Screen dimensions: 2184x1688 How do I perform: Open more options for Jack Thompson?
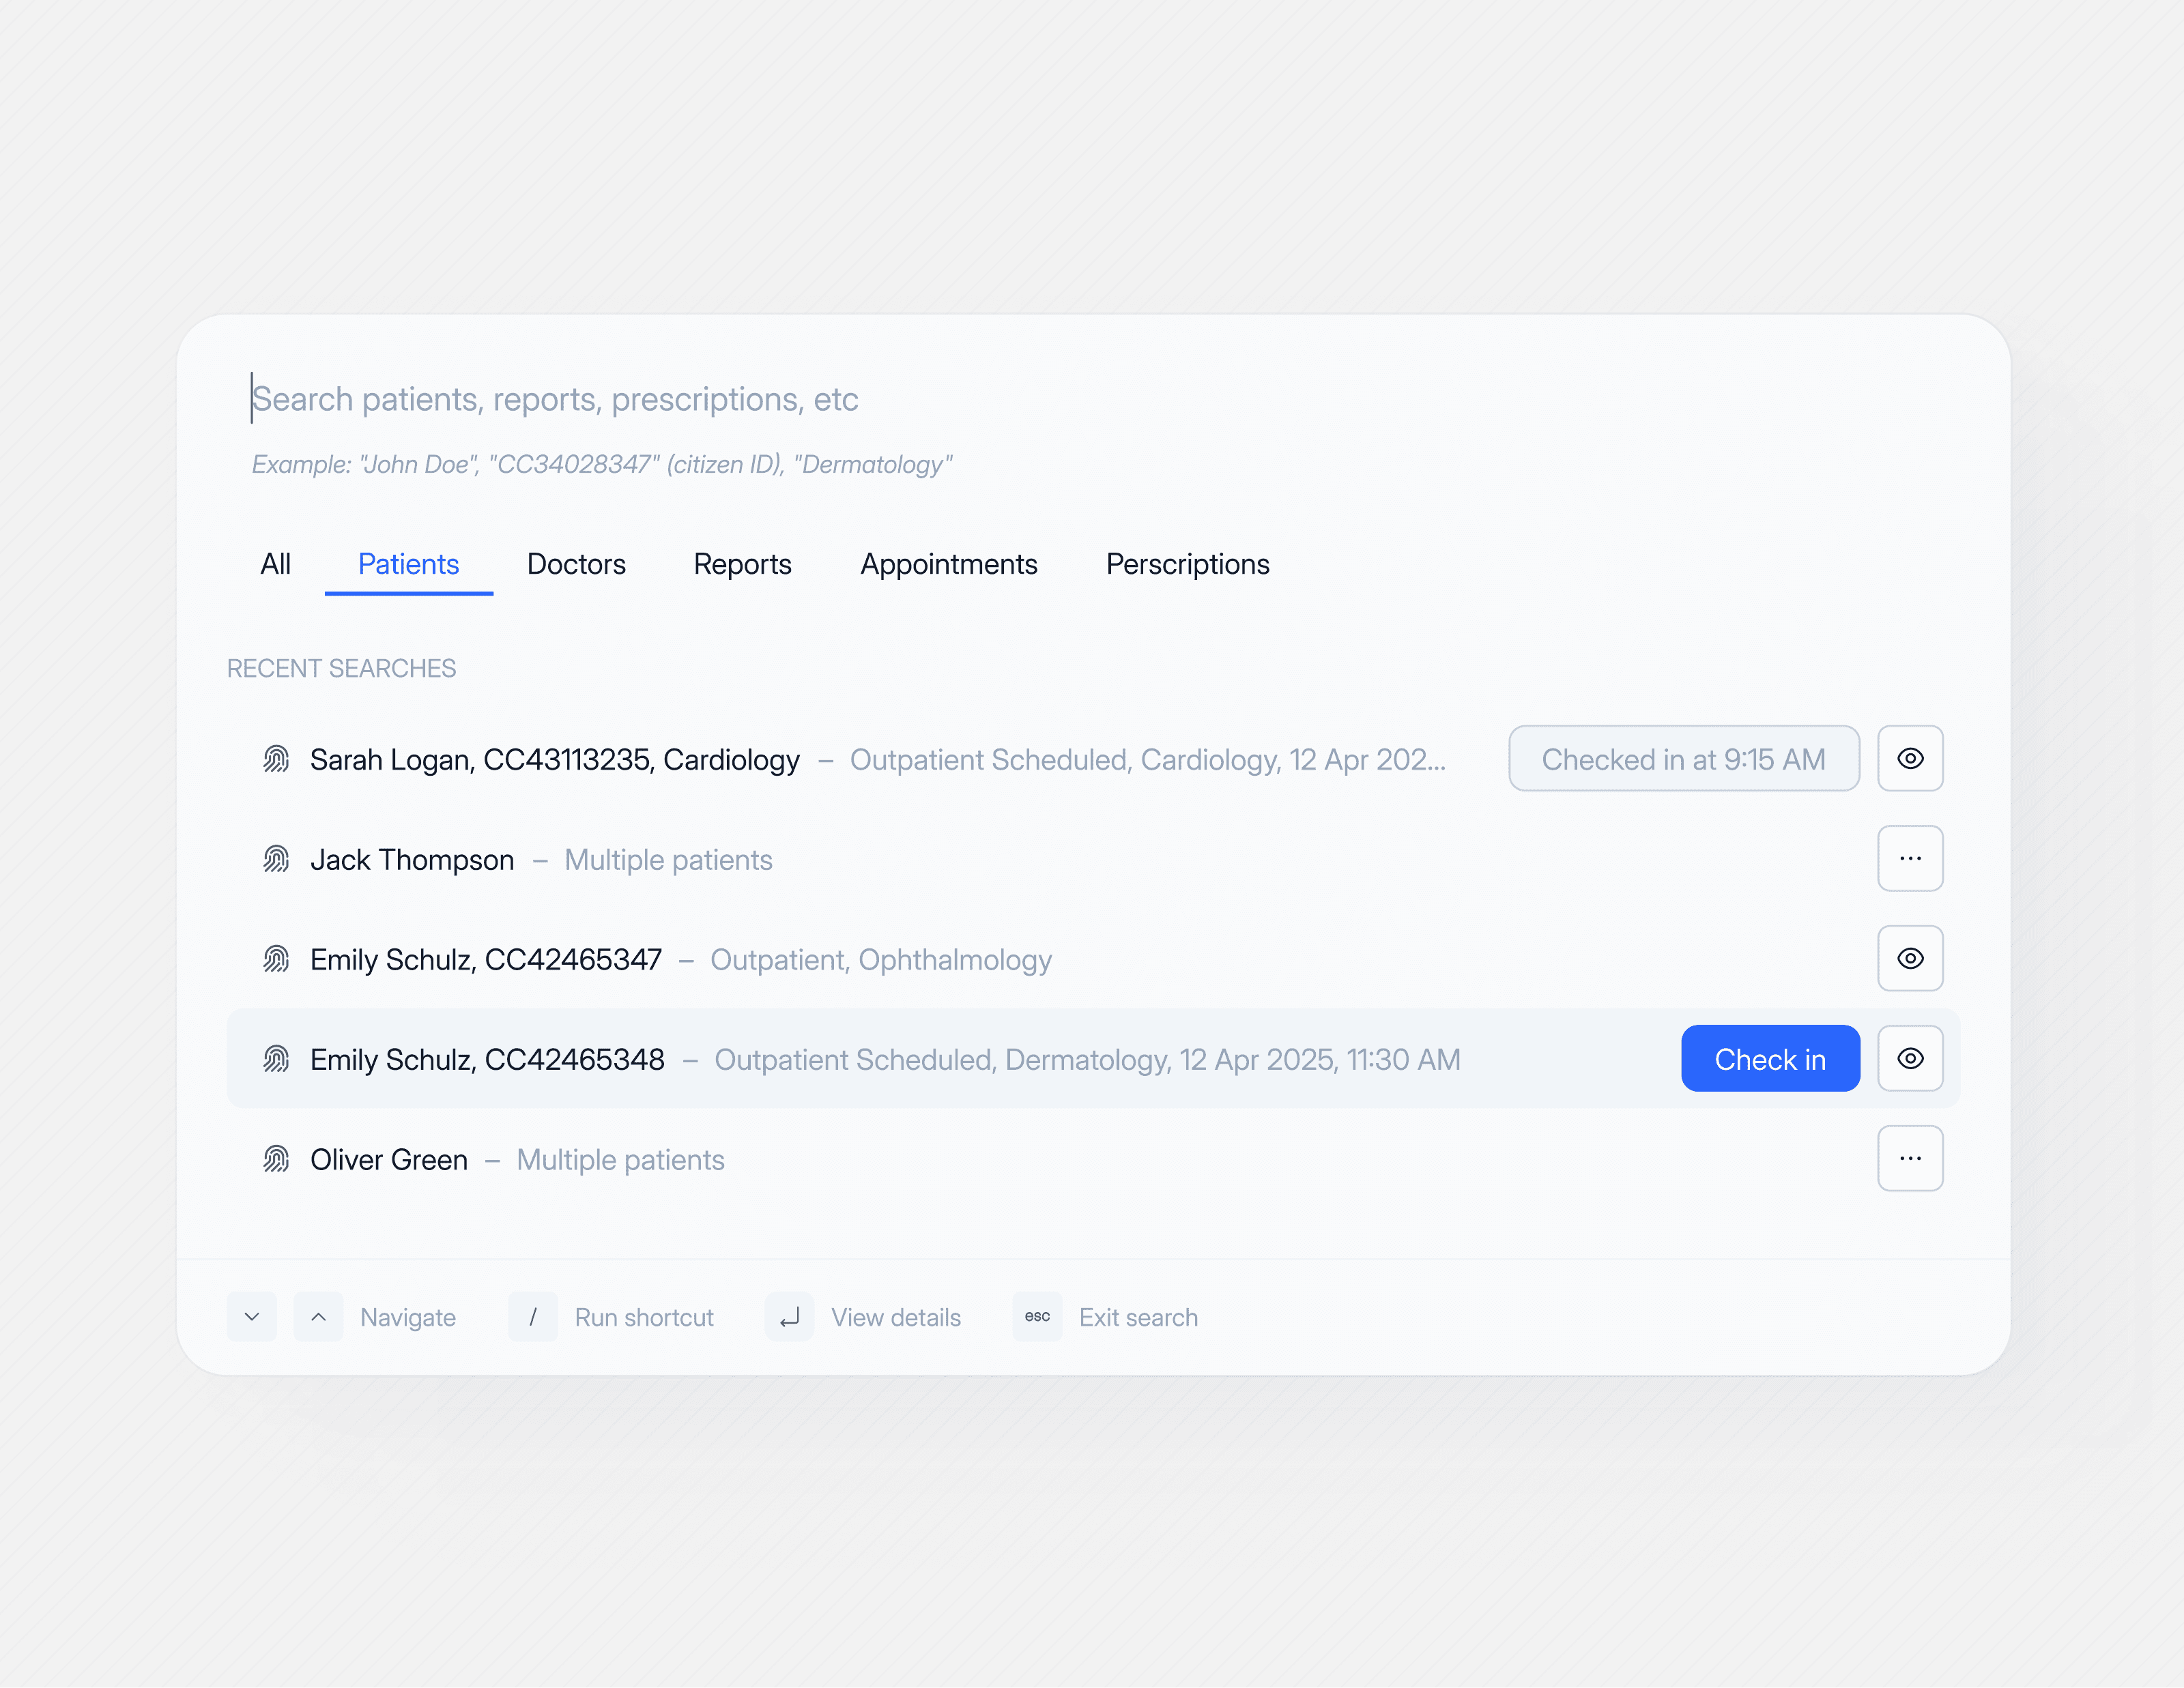tap(1910, 858)
